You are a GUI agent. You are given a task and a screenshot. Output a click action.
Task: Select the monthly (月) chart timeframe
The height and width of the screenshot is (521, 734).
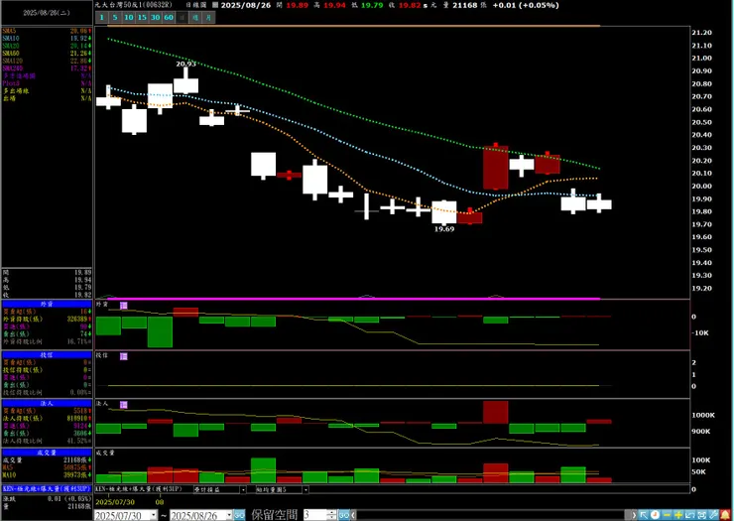pos(208,17)
